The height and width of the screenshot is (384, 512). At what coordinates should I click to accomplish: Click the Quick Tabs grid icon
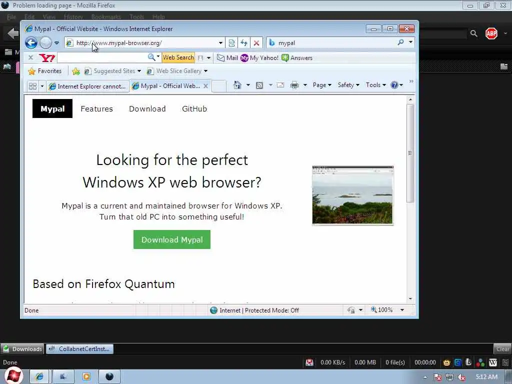click(x=32, y=86)
